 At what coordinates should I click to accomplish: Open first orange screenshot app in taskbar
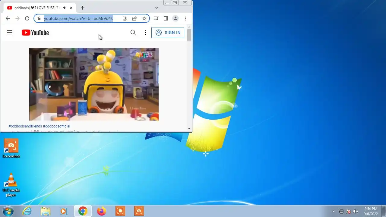tap(120, 211)
